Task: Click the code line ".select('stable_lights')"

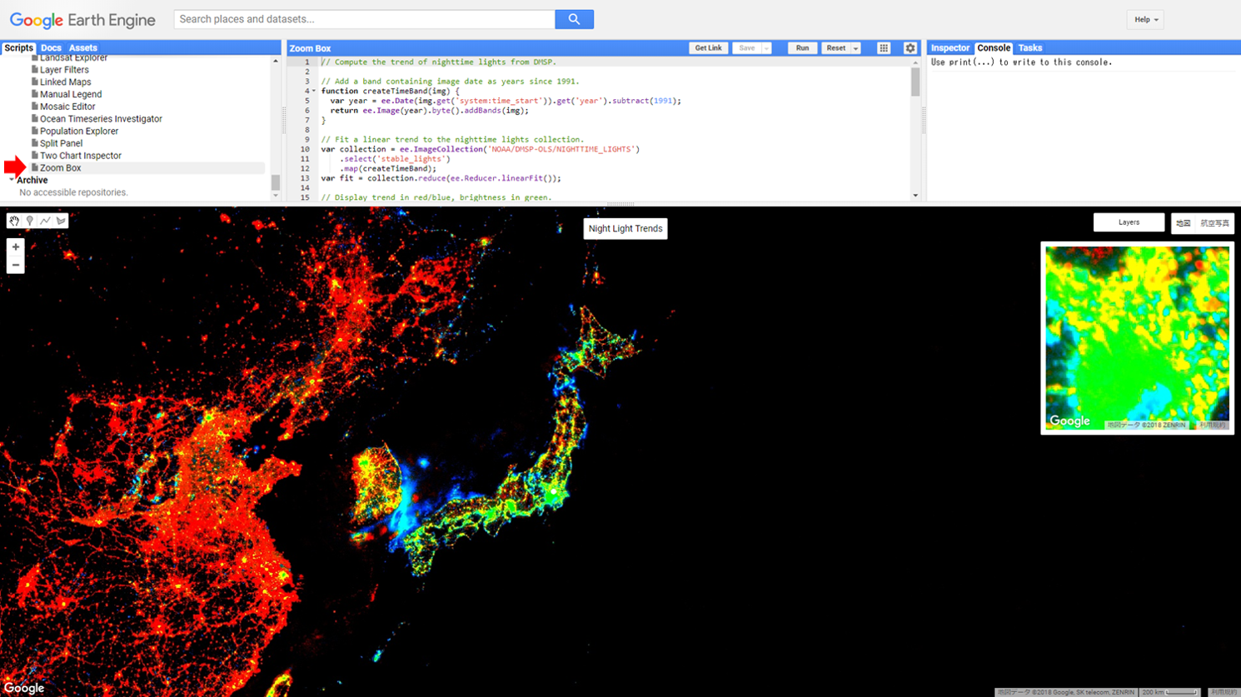Action: tap(395, 159)
